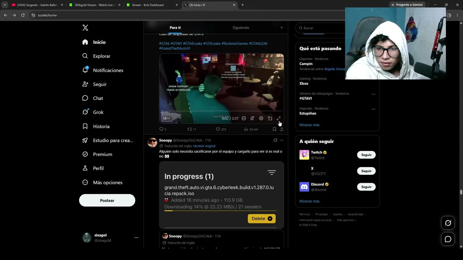Like the post with 353 likes

(221, 129)
